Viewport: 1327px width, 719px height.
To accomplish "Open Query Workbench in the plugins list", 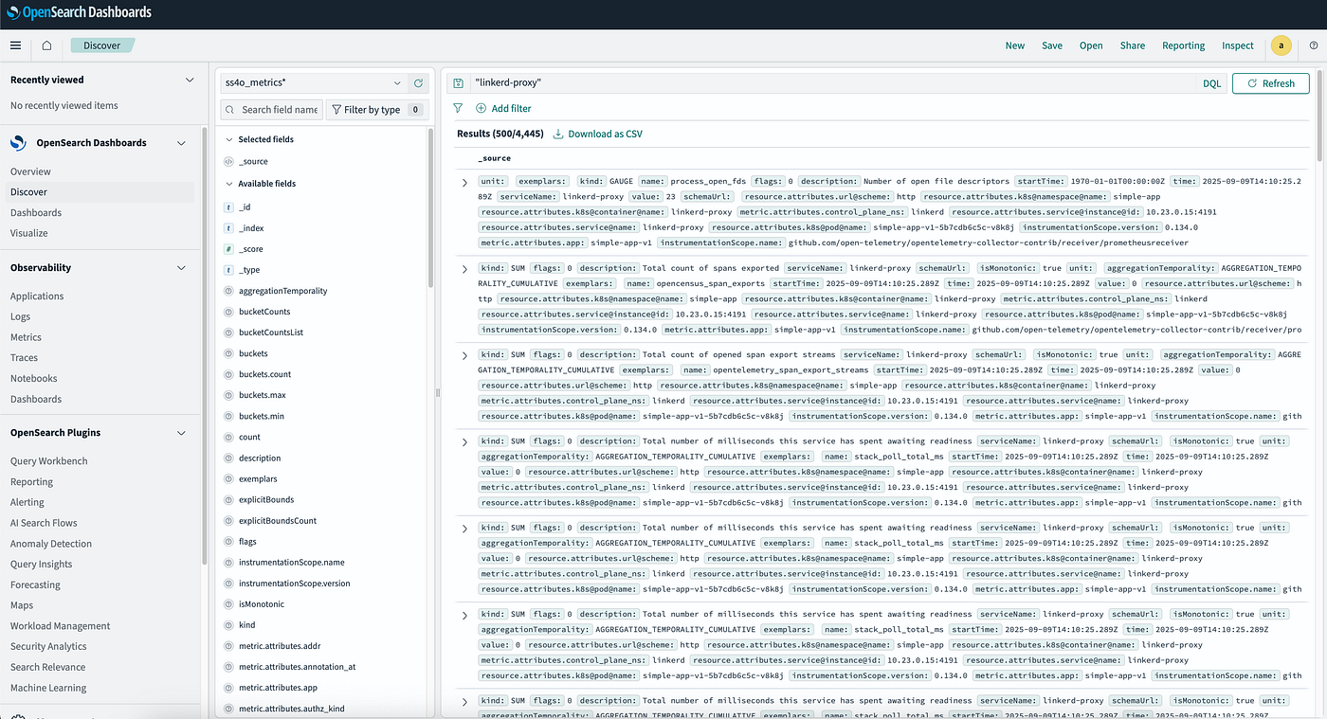I will [x=48, y=461].
